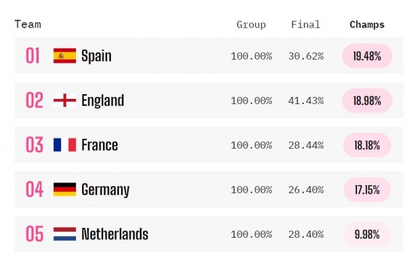
Task: Click the France flag icon
Action: 64,145
